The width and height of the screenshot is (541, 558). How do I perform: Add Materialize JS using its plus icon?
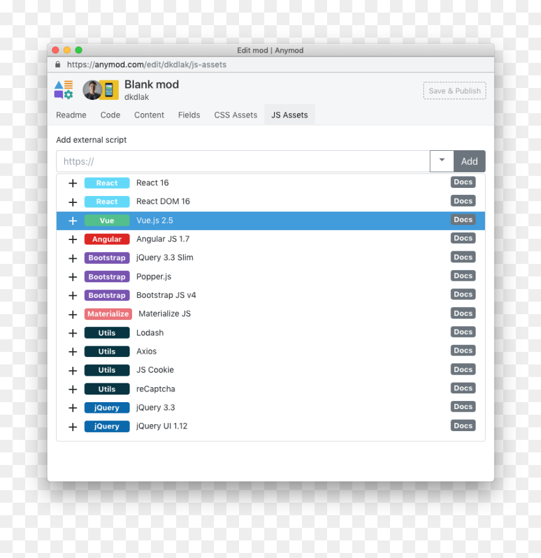click(x=72, y=314)
